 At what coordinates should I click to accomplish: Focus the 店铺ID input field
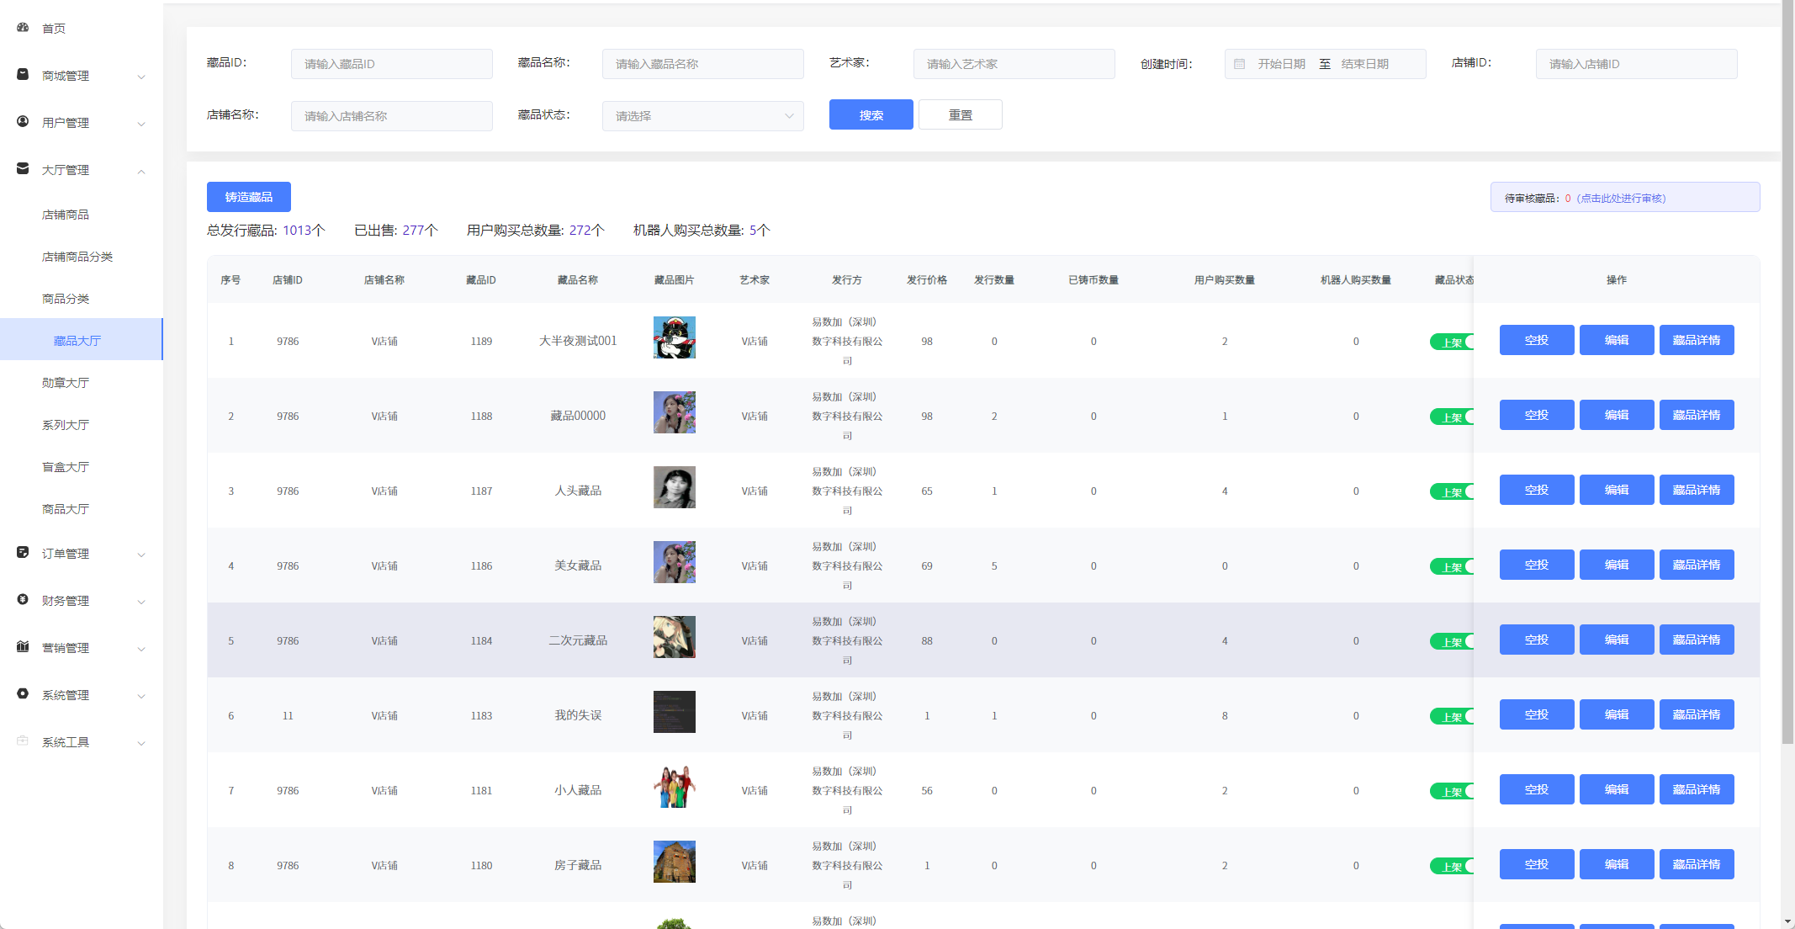click(1637, 64)
